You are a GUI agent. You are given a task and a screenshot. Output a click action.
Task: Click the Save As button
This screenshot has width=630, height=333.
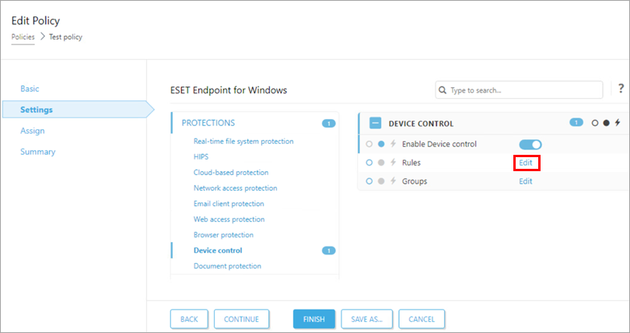[x=366, y=319]
